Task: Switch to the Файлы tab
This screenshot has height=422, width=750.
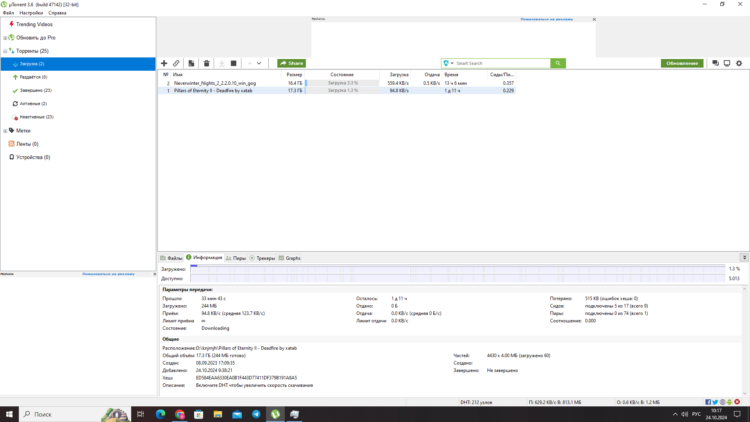Action: pos(171,258)
